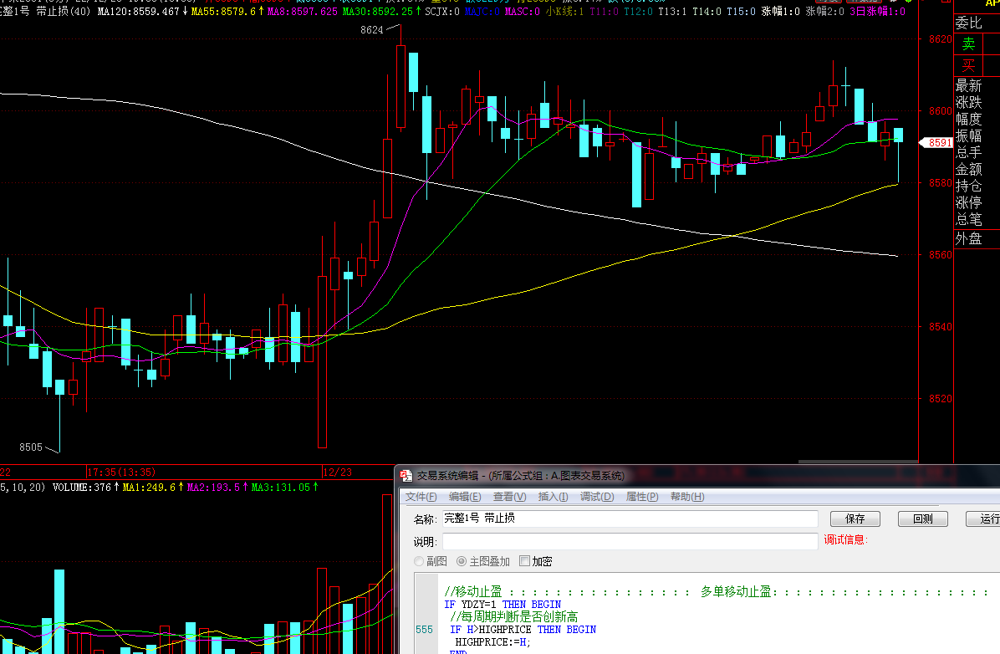Viewport: 1000px width, 654px height.
Task: Enable the 加密 checkbox
Action: (524, 561)
